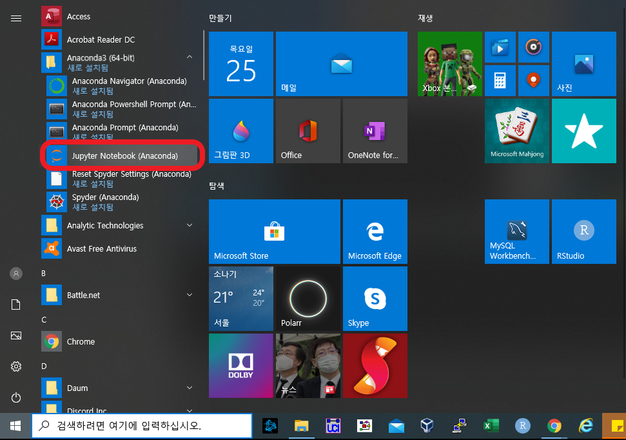Open VirtualBox cube icon on taskbar
This screenshot has width=626, height=440.
point(427,426)
